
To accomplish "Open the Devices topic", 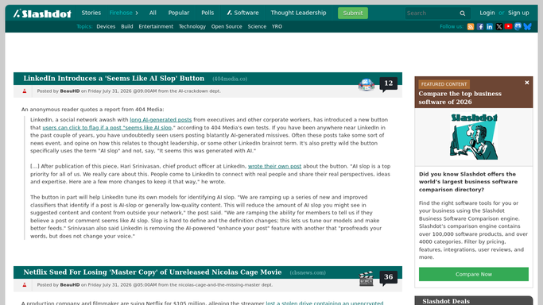I will click(x=106, y=27).
